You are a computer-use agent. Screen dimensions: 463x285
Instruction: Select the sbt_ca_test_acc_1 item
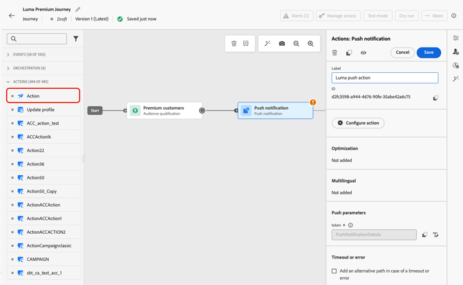point(44,273)
